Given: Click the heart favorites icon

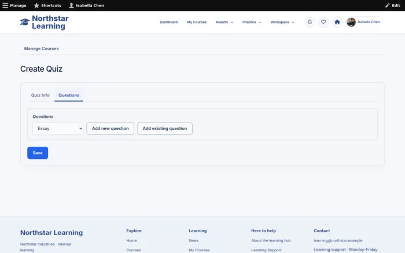Looking at the screenshot, I should point(323,22).
